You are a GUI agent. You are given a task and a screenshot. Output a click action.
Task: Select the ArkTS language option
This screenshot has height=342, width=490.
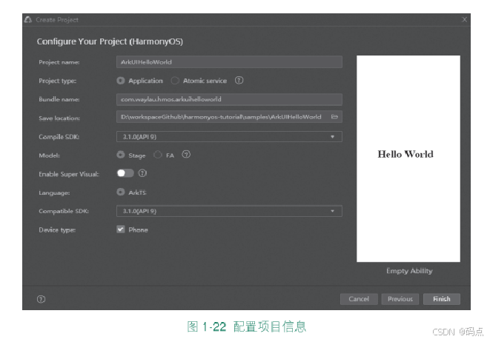point(121,192)
